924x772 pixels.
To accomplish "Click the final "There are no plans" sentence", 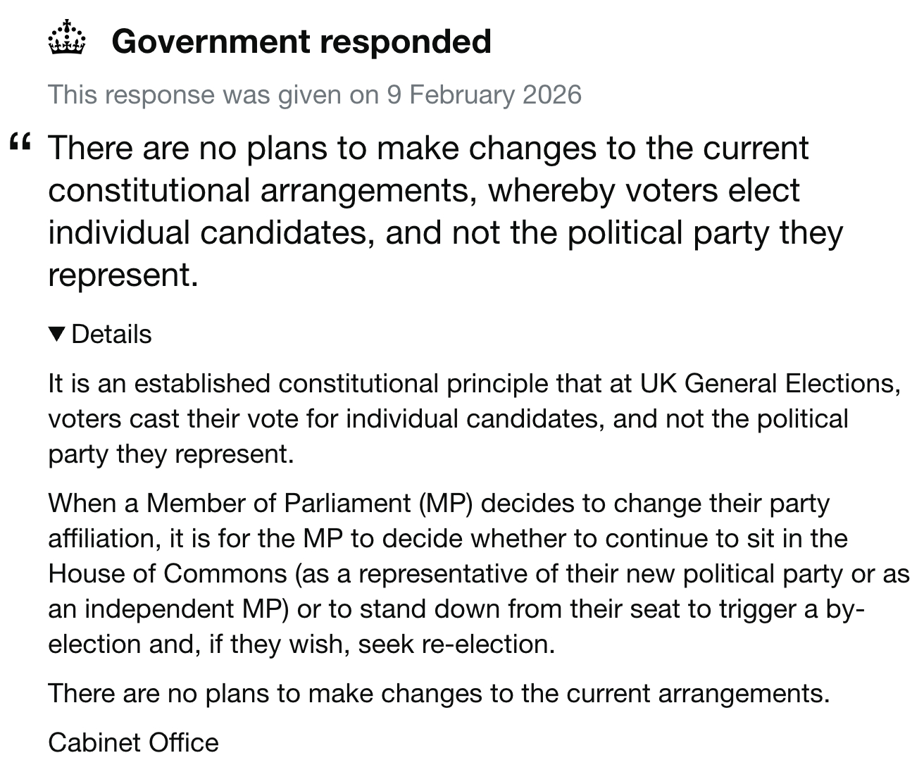I will point(439,693).
